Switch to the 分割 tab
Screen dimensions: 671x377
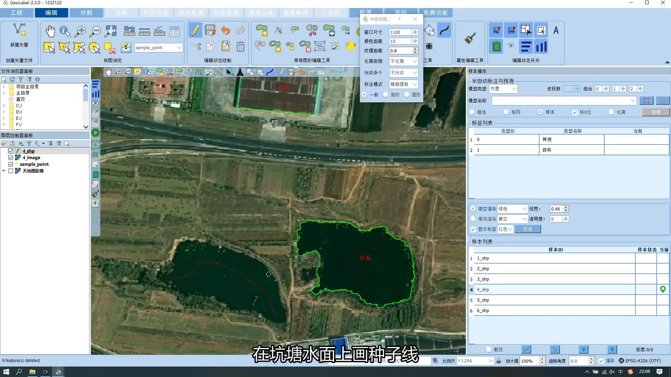[86, 13]
